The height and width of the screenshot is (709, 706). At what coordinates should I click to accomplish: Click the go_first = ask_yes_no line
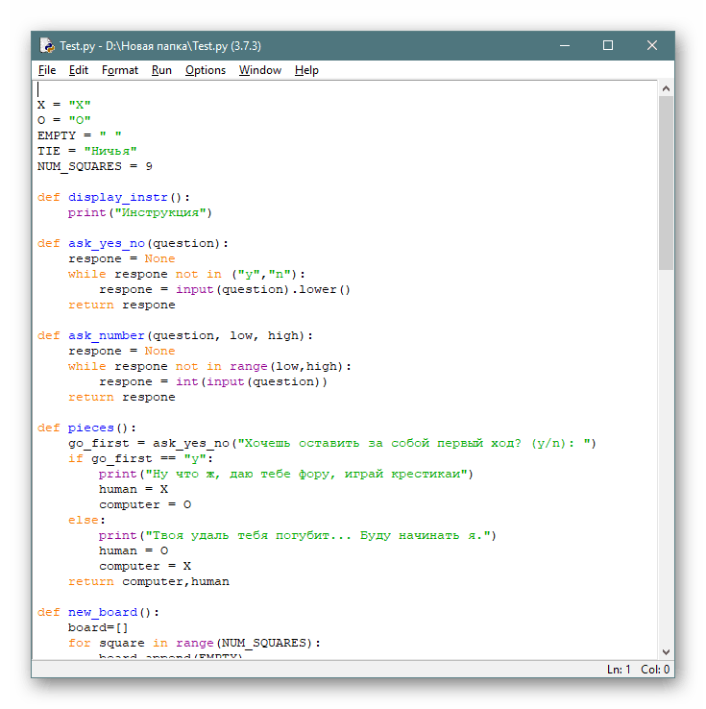click(x=332, y=443)
